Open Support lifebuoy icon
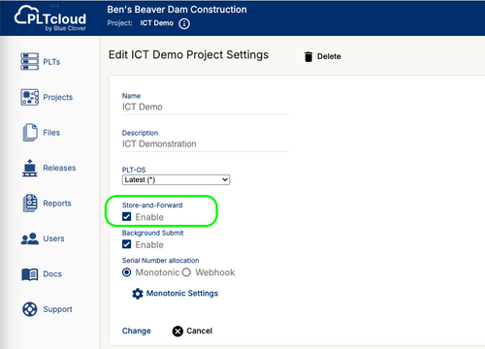 pyautogui.click(x=30, y=309)
